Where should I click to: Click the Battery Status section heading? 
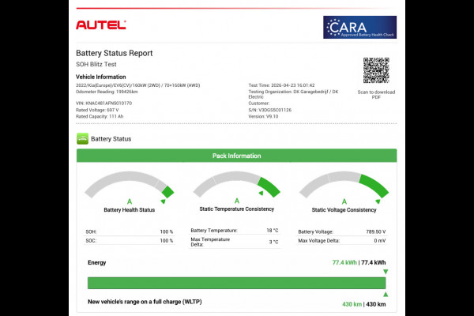tap(111, 138)
